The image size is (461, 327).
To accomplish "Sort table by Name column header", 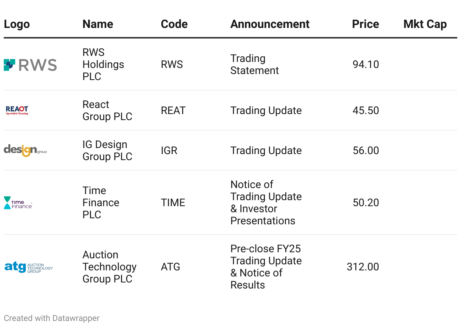I will tap(98, 24).
